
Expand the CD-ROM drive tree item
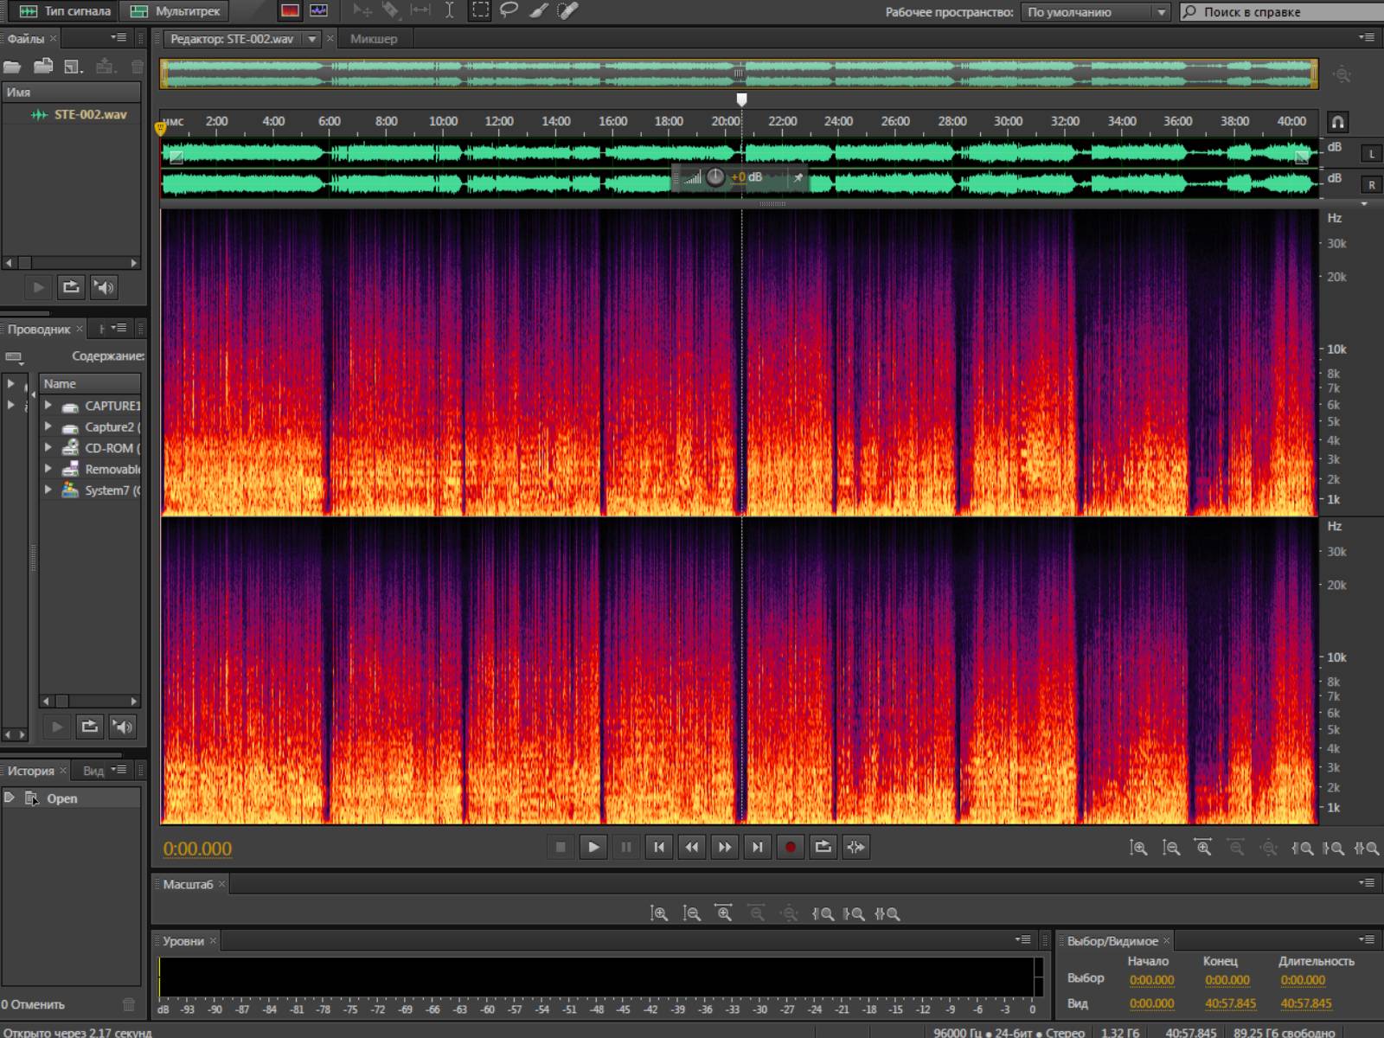click(48, 447)
